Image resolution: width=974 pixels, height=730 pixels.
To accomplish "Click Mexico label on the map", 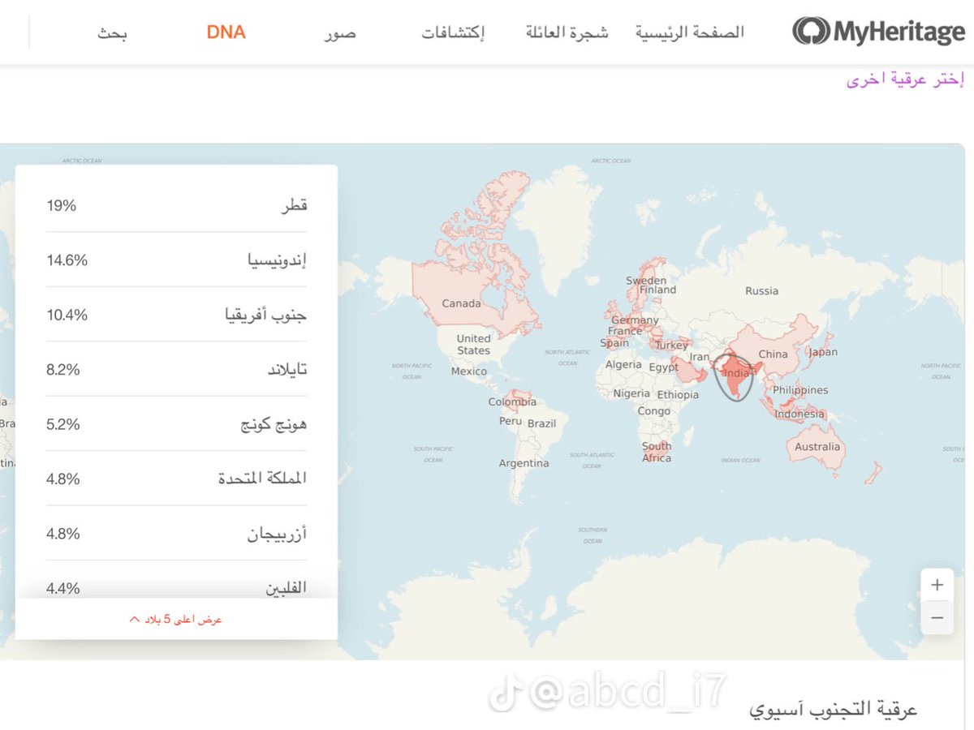I will [468, 371].
